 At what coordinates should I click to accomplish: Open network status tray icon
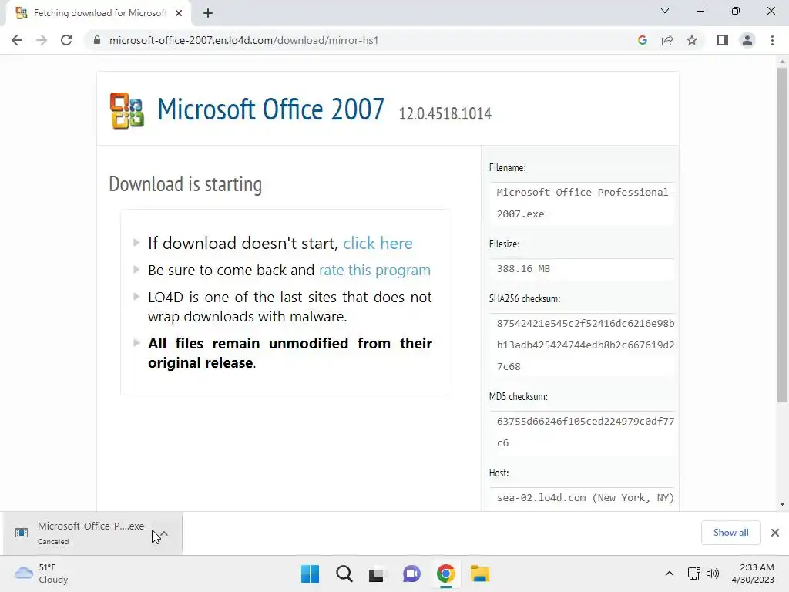[694, 573]
